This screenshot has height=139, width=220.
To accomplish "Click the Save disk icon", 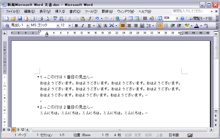I will tap(20, 18).
